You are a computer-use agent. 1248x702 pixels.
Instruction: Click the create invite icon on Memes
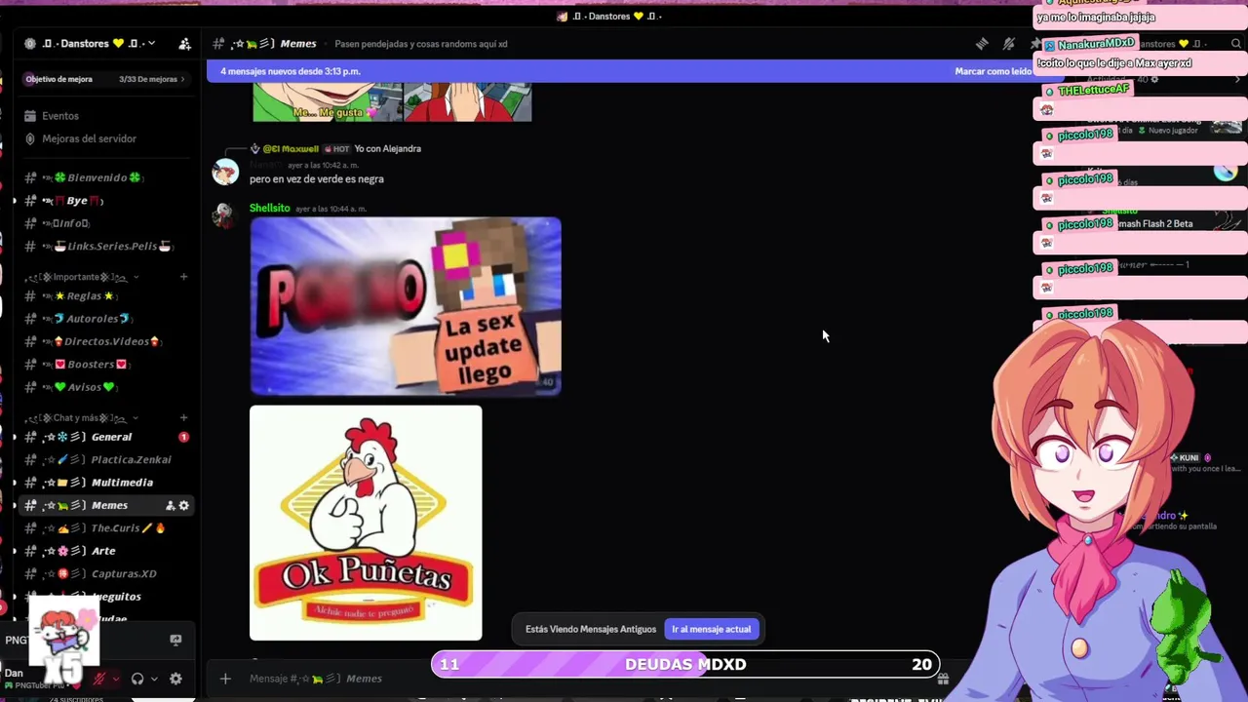pyautogui.click(x=170, y=505)
